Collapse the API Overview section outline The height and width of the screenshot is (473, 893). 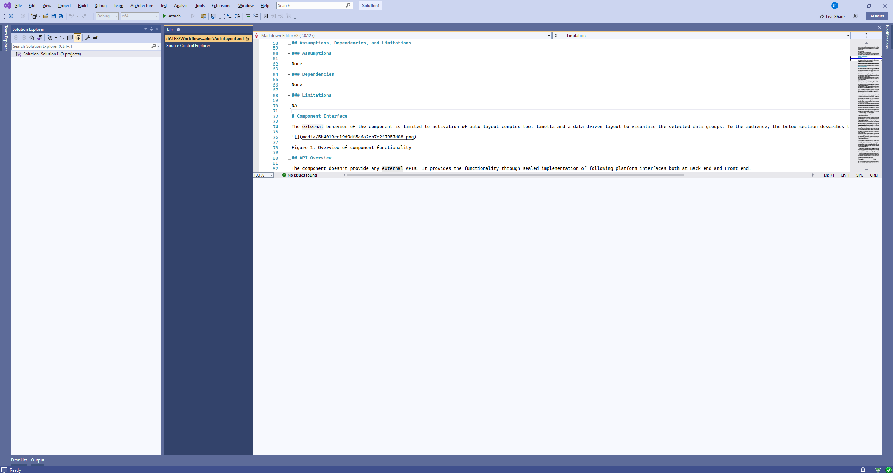click(x=289, y=158)
